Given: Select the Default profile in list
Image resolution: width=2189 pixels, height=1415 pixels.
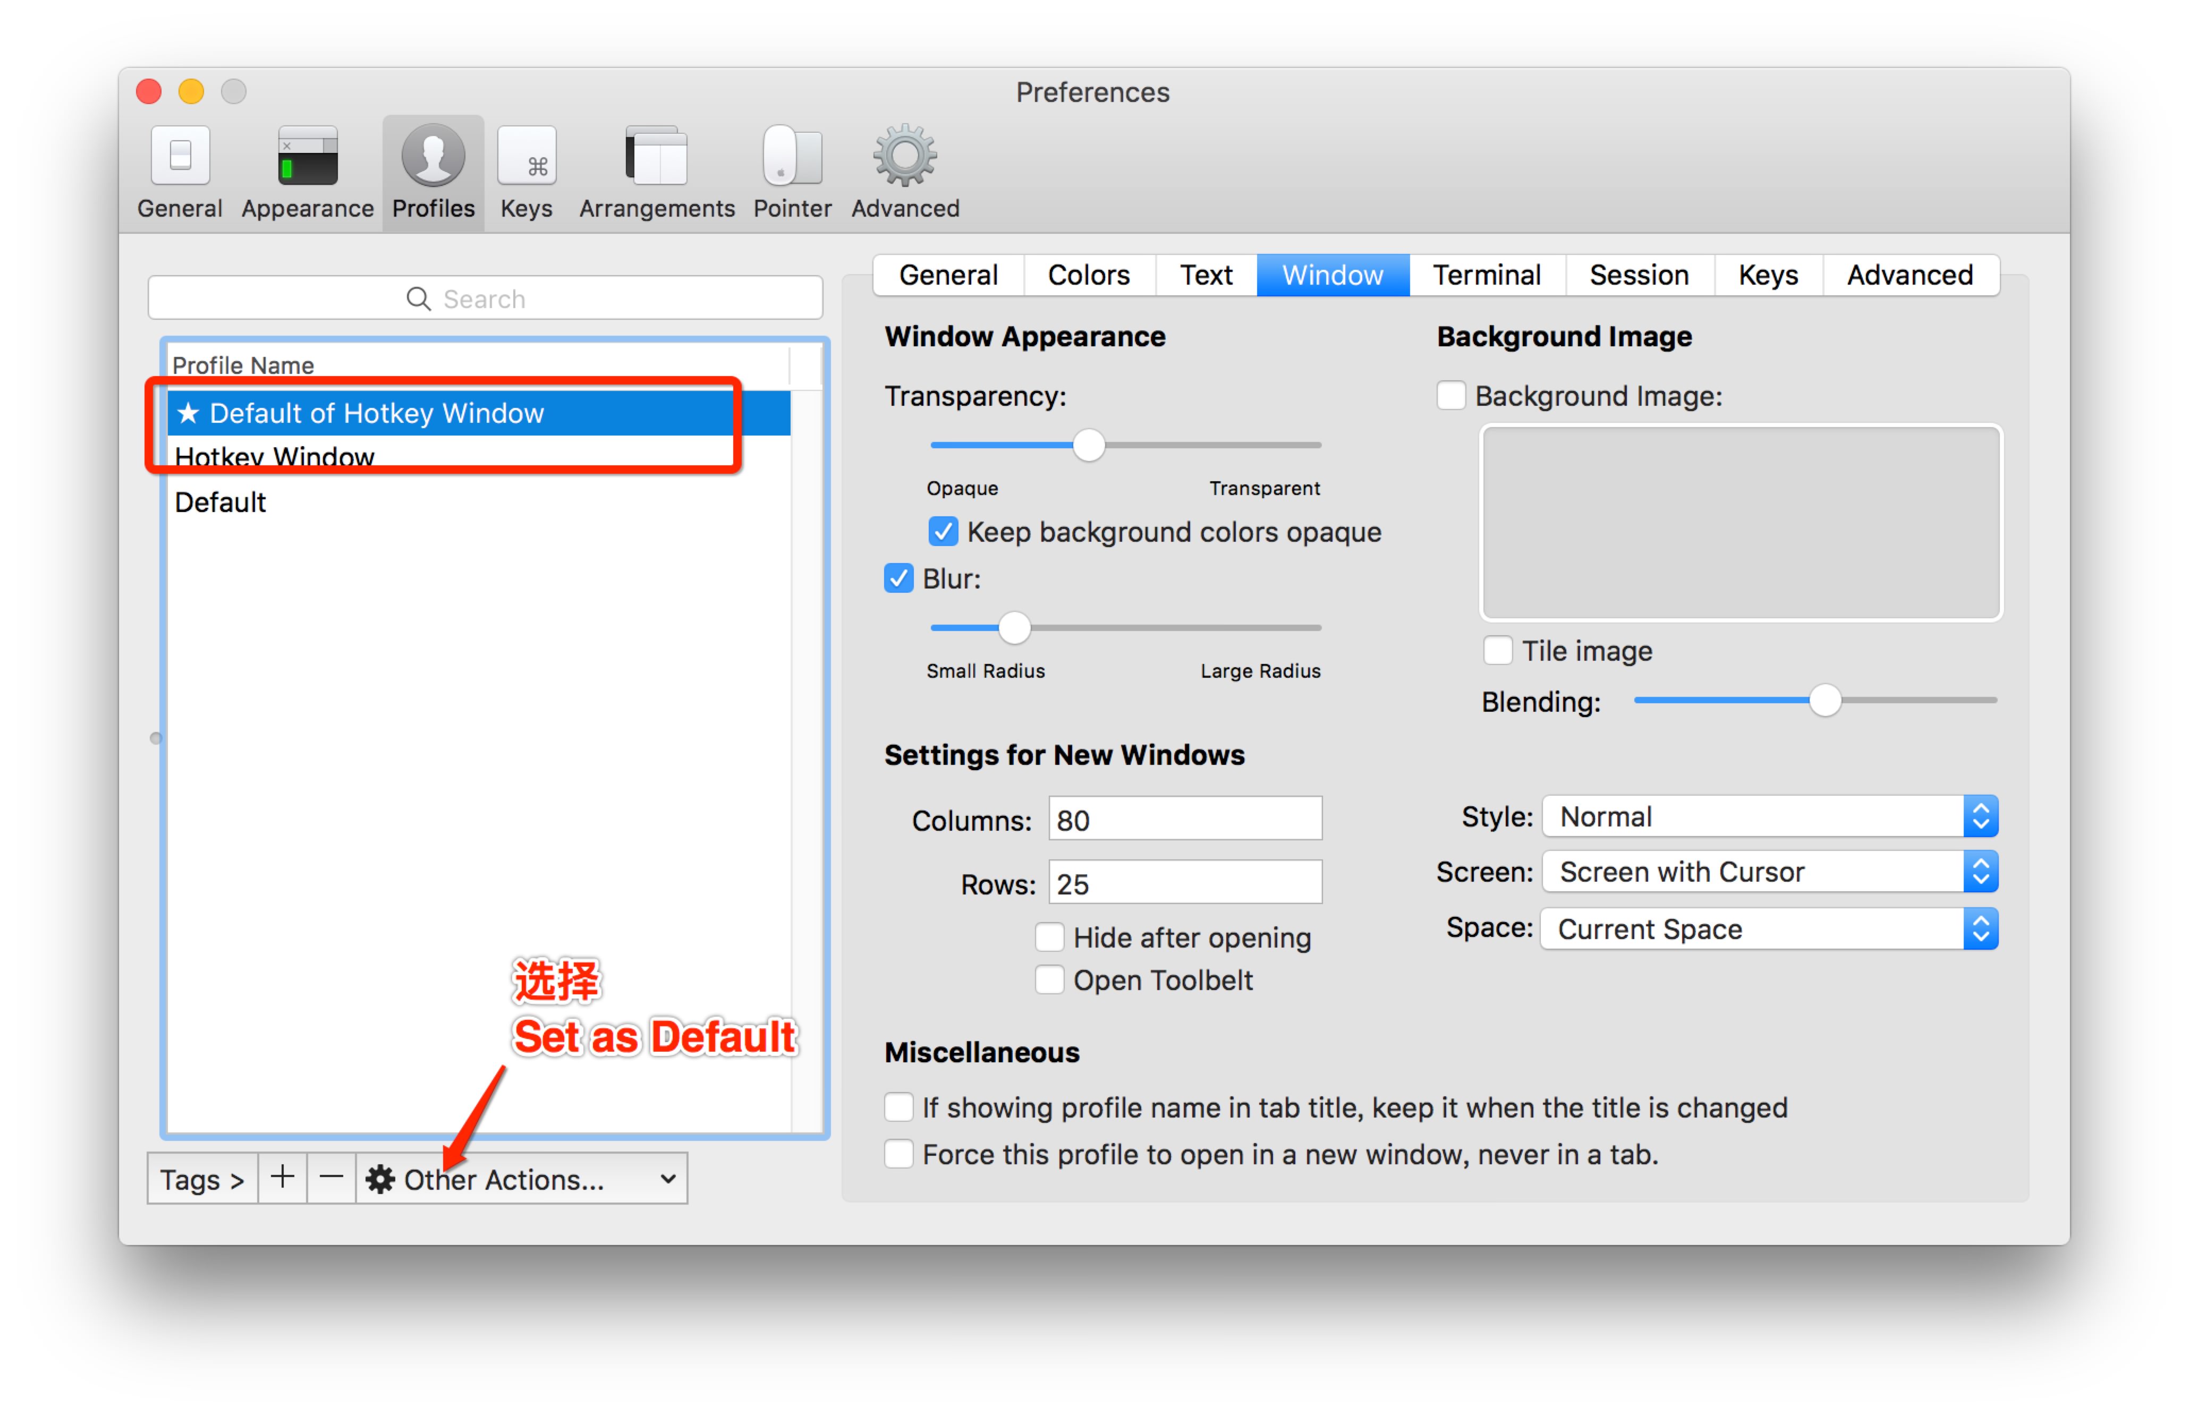Looking at the screenshot, I should click(220, 502).
